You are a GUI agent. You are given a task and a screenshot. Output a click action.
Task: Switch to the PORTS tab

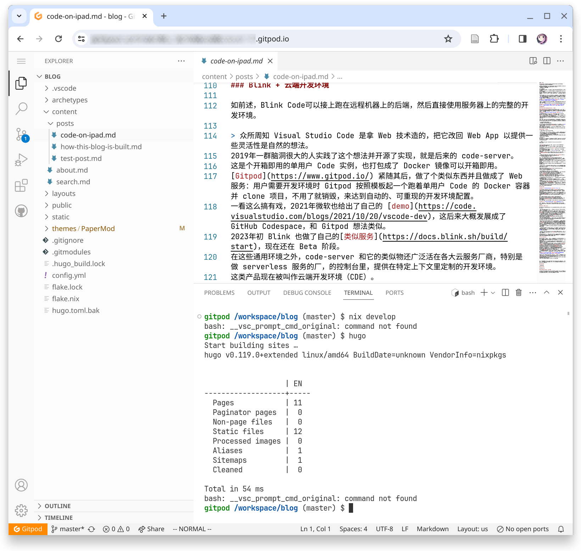coord(395,293)
